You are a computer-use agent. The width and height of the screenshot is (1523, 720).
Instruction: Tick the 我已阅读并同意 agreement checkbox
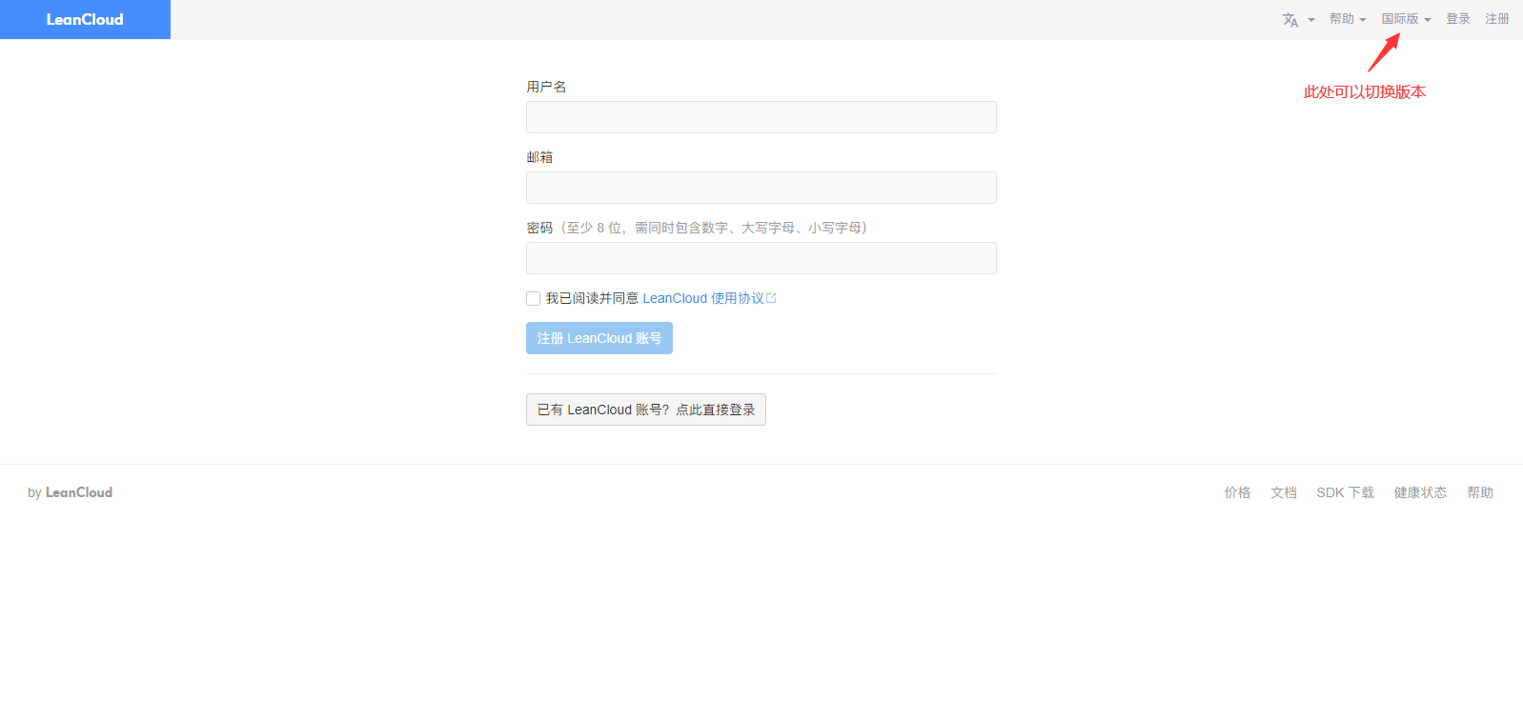pyautogui.click(x=534, y=299)
